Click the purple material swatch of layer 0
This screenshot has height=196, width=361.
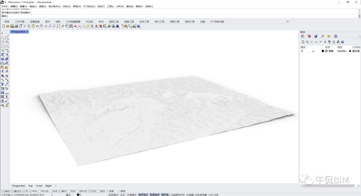click(326, 51)
